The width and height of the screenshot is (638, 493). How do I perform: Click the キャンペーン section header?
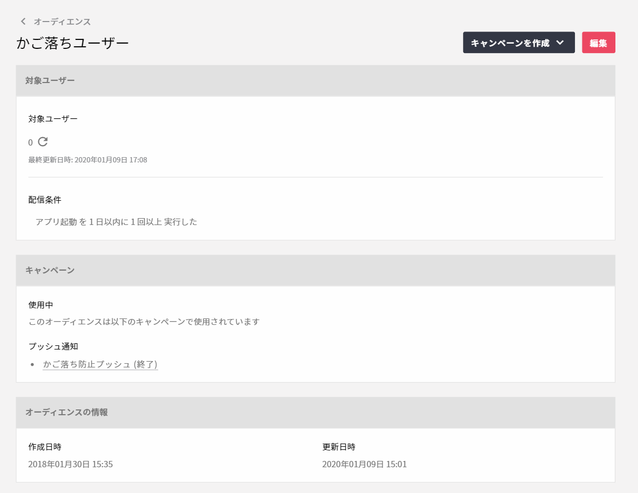coord(315,270)
